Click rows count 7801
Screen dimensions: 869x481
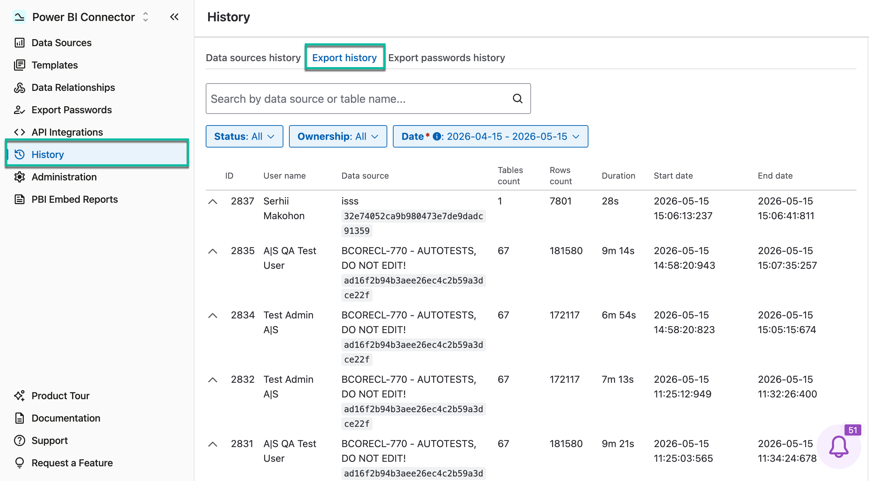[560, 201]
